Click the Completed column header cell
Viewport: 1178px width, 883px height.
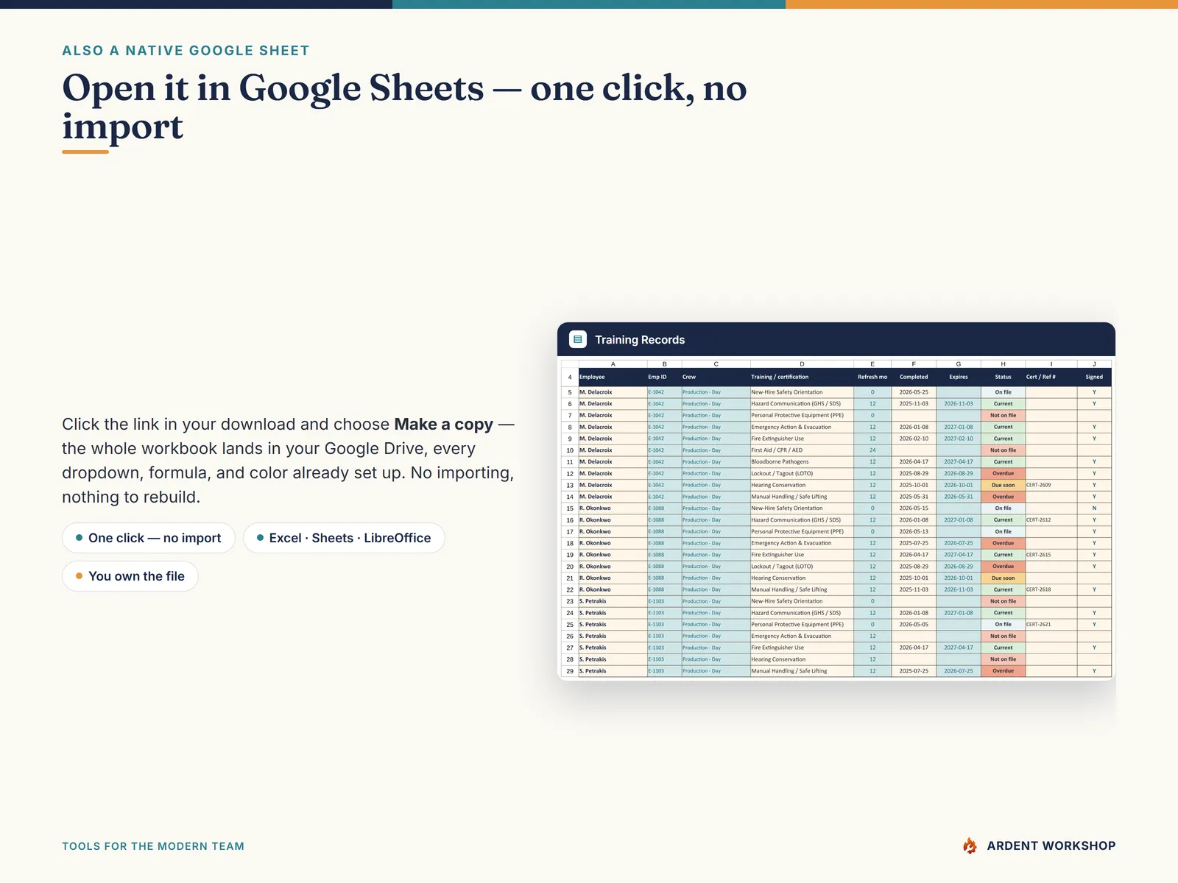tap(914, 377)
